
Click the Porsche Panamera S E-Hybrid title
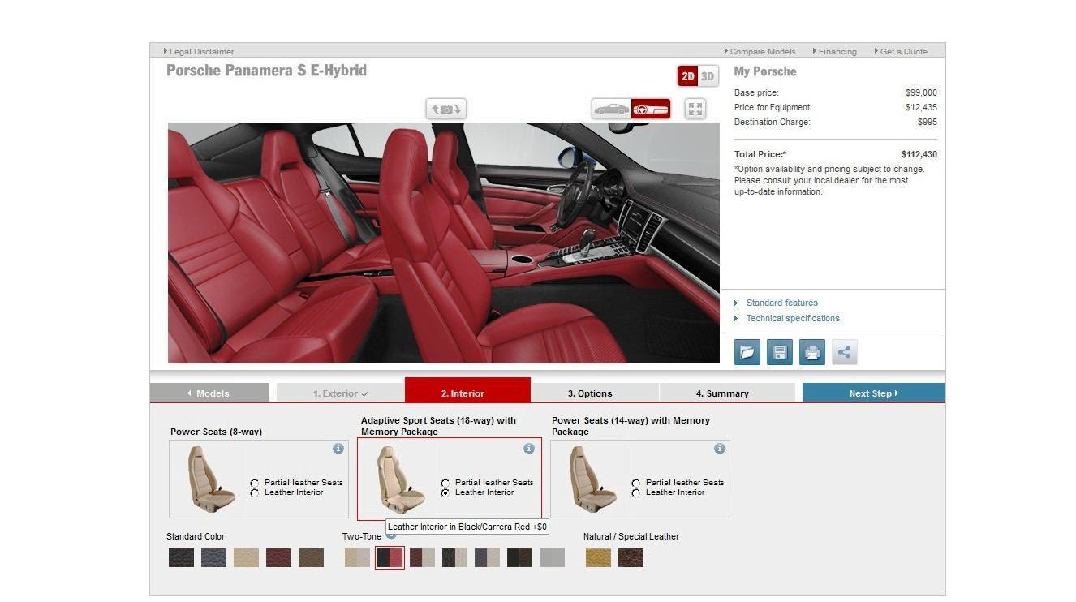pyautogui.click(x=266, y=71)
